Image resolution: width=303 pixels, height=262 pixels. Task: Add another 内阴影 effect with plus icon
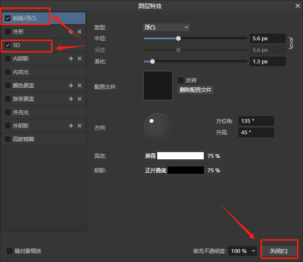click(x=71, y=59)
